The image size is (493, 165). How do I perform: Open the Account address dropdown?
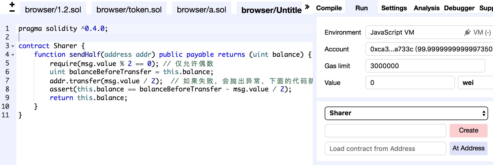(x=429, y=49)
